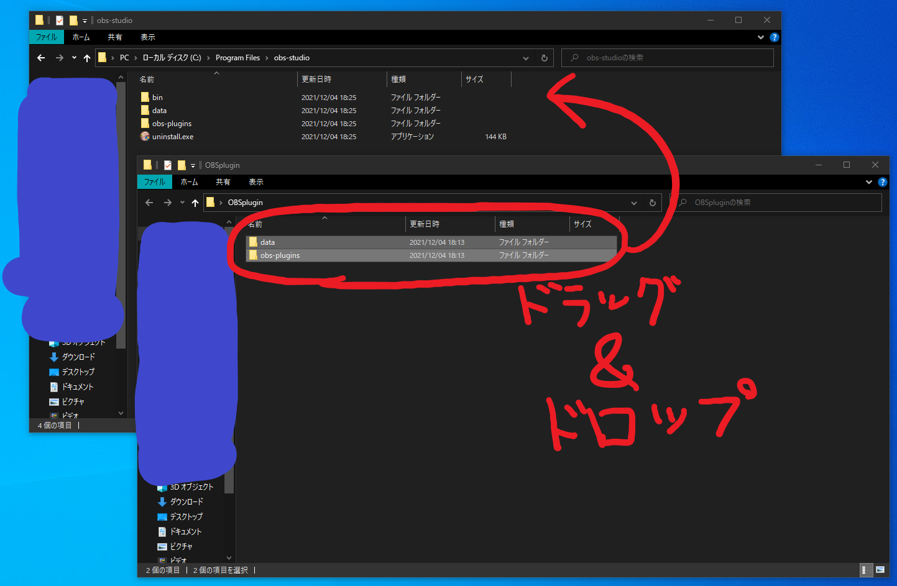897x586 pixels.
Task: Open ファイル menu in obs-studio window
Action: [x=47, y=37]
